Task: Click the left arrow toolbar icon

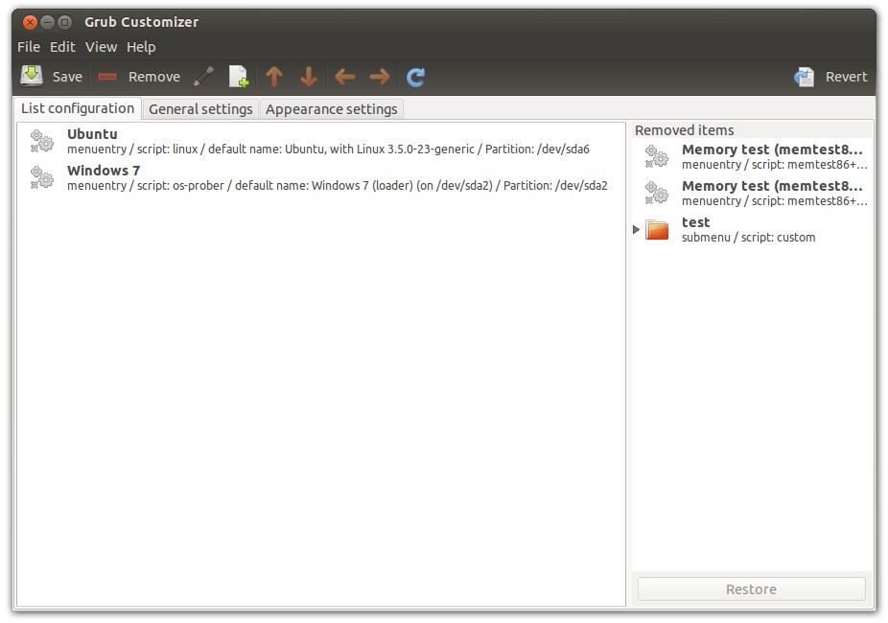Action: (344, 77)
